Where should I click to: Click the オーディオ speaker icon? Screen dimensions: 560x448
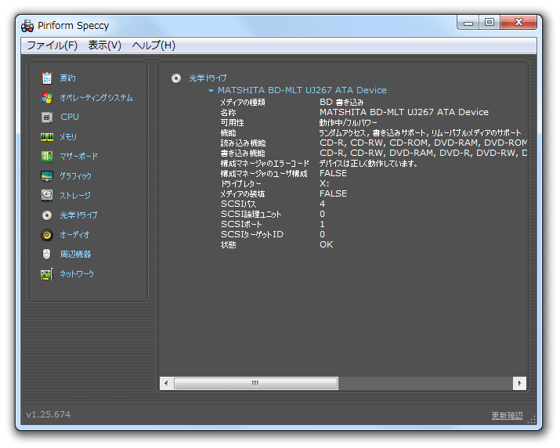(47, 235)
